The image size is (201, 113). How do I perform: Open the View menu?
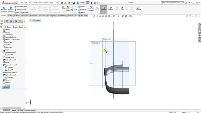coord(30,3)
